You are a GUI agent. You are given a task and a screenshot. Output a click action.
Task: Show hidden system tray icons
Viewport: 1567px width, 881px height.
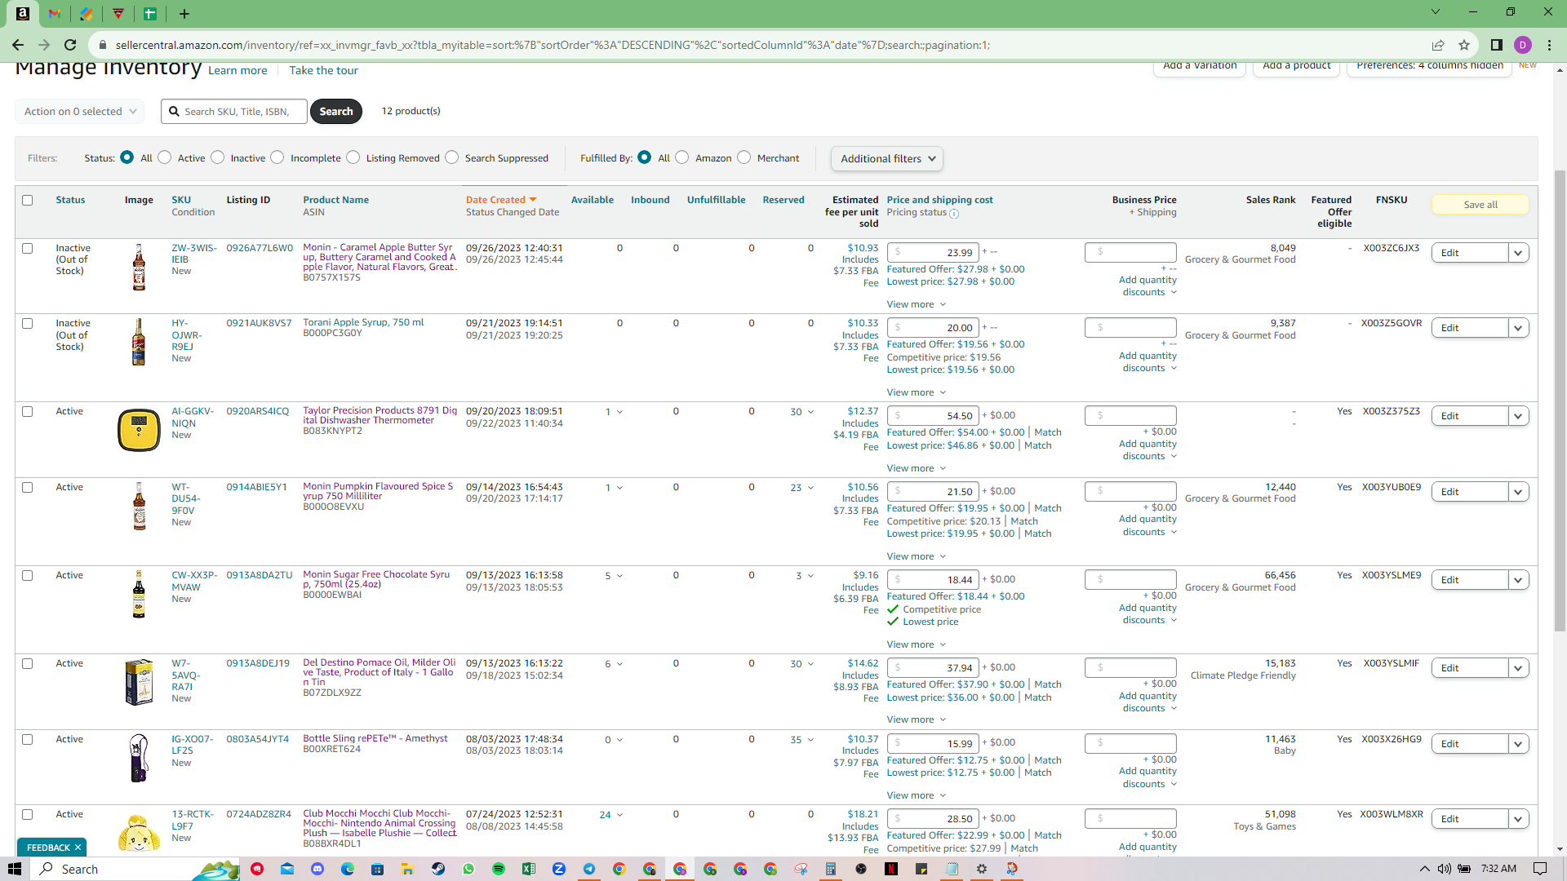(x=1425, y=869)
